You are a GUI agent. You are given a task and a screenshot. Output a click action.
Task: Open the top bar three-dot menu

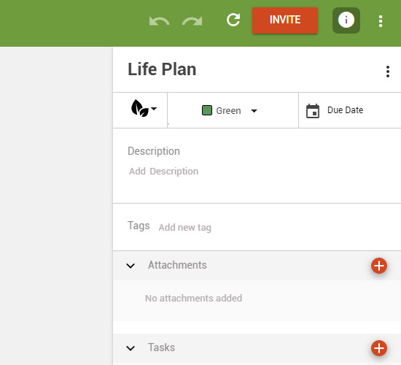[x=381, y=21]
